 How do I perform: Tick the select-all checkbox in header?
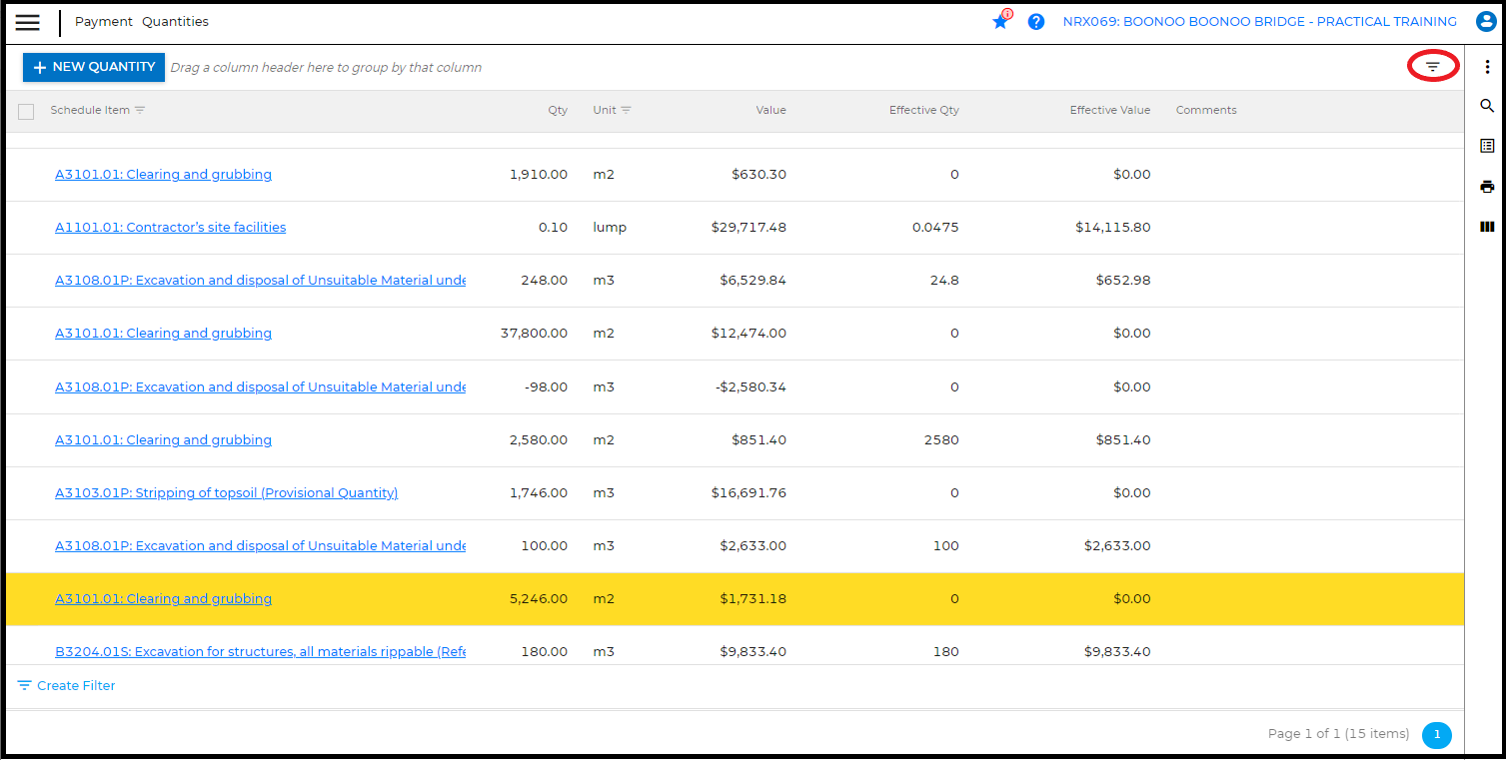tap(26, 111)
